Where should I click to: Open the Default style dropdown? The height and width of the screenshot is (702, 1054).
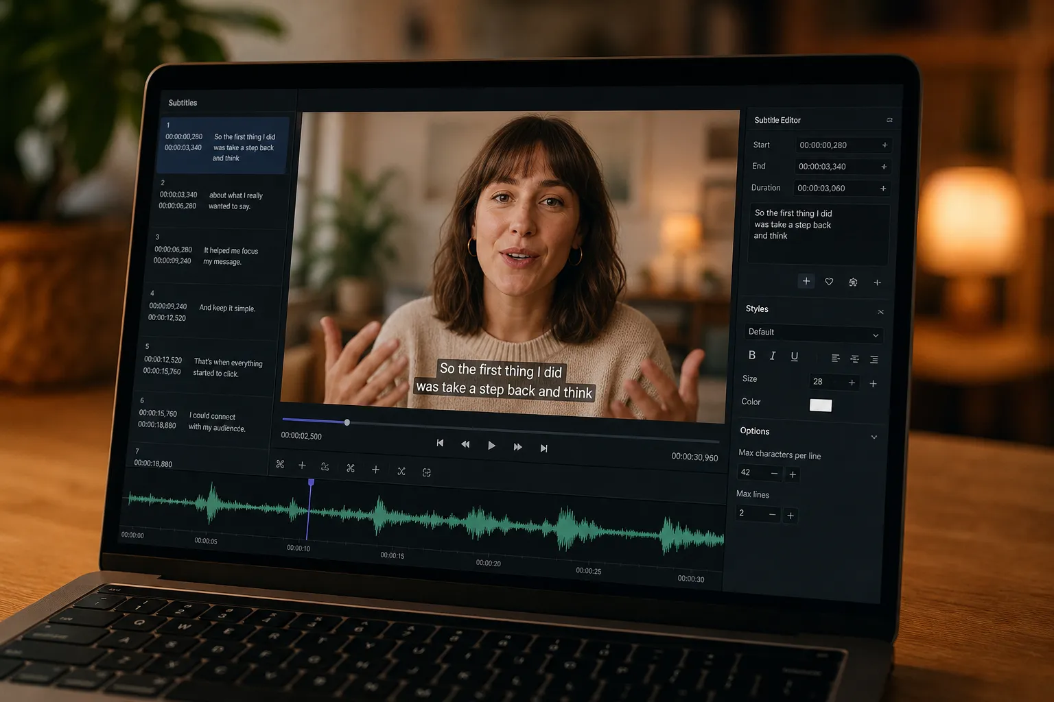point(813,333)
